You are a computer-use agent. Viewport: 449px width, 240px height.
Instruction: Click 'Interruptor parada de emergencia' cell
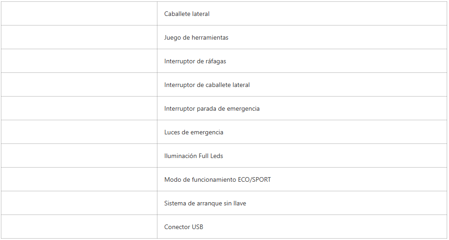point(212,108)
